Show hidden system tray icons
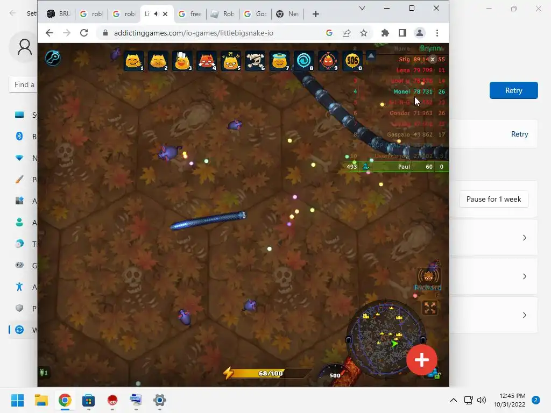551x413 pixels. (x=454, y=400)
